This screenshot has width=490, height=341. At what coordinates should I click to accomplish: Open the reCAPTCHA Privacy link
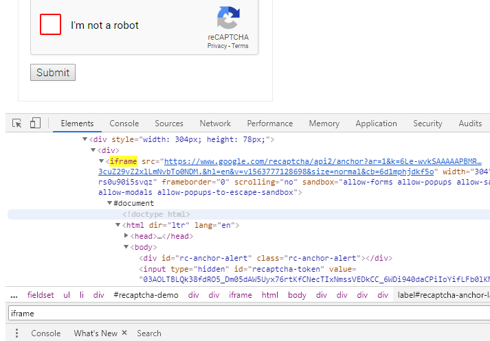tap(216, 46)
